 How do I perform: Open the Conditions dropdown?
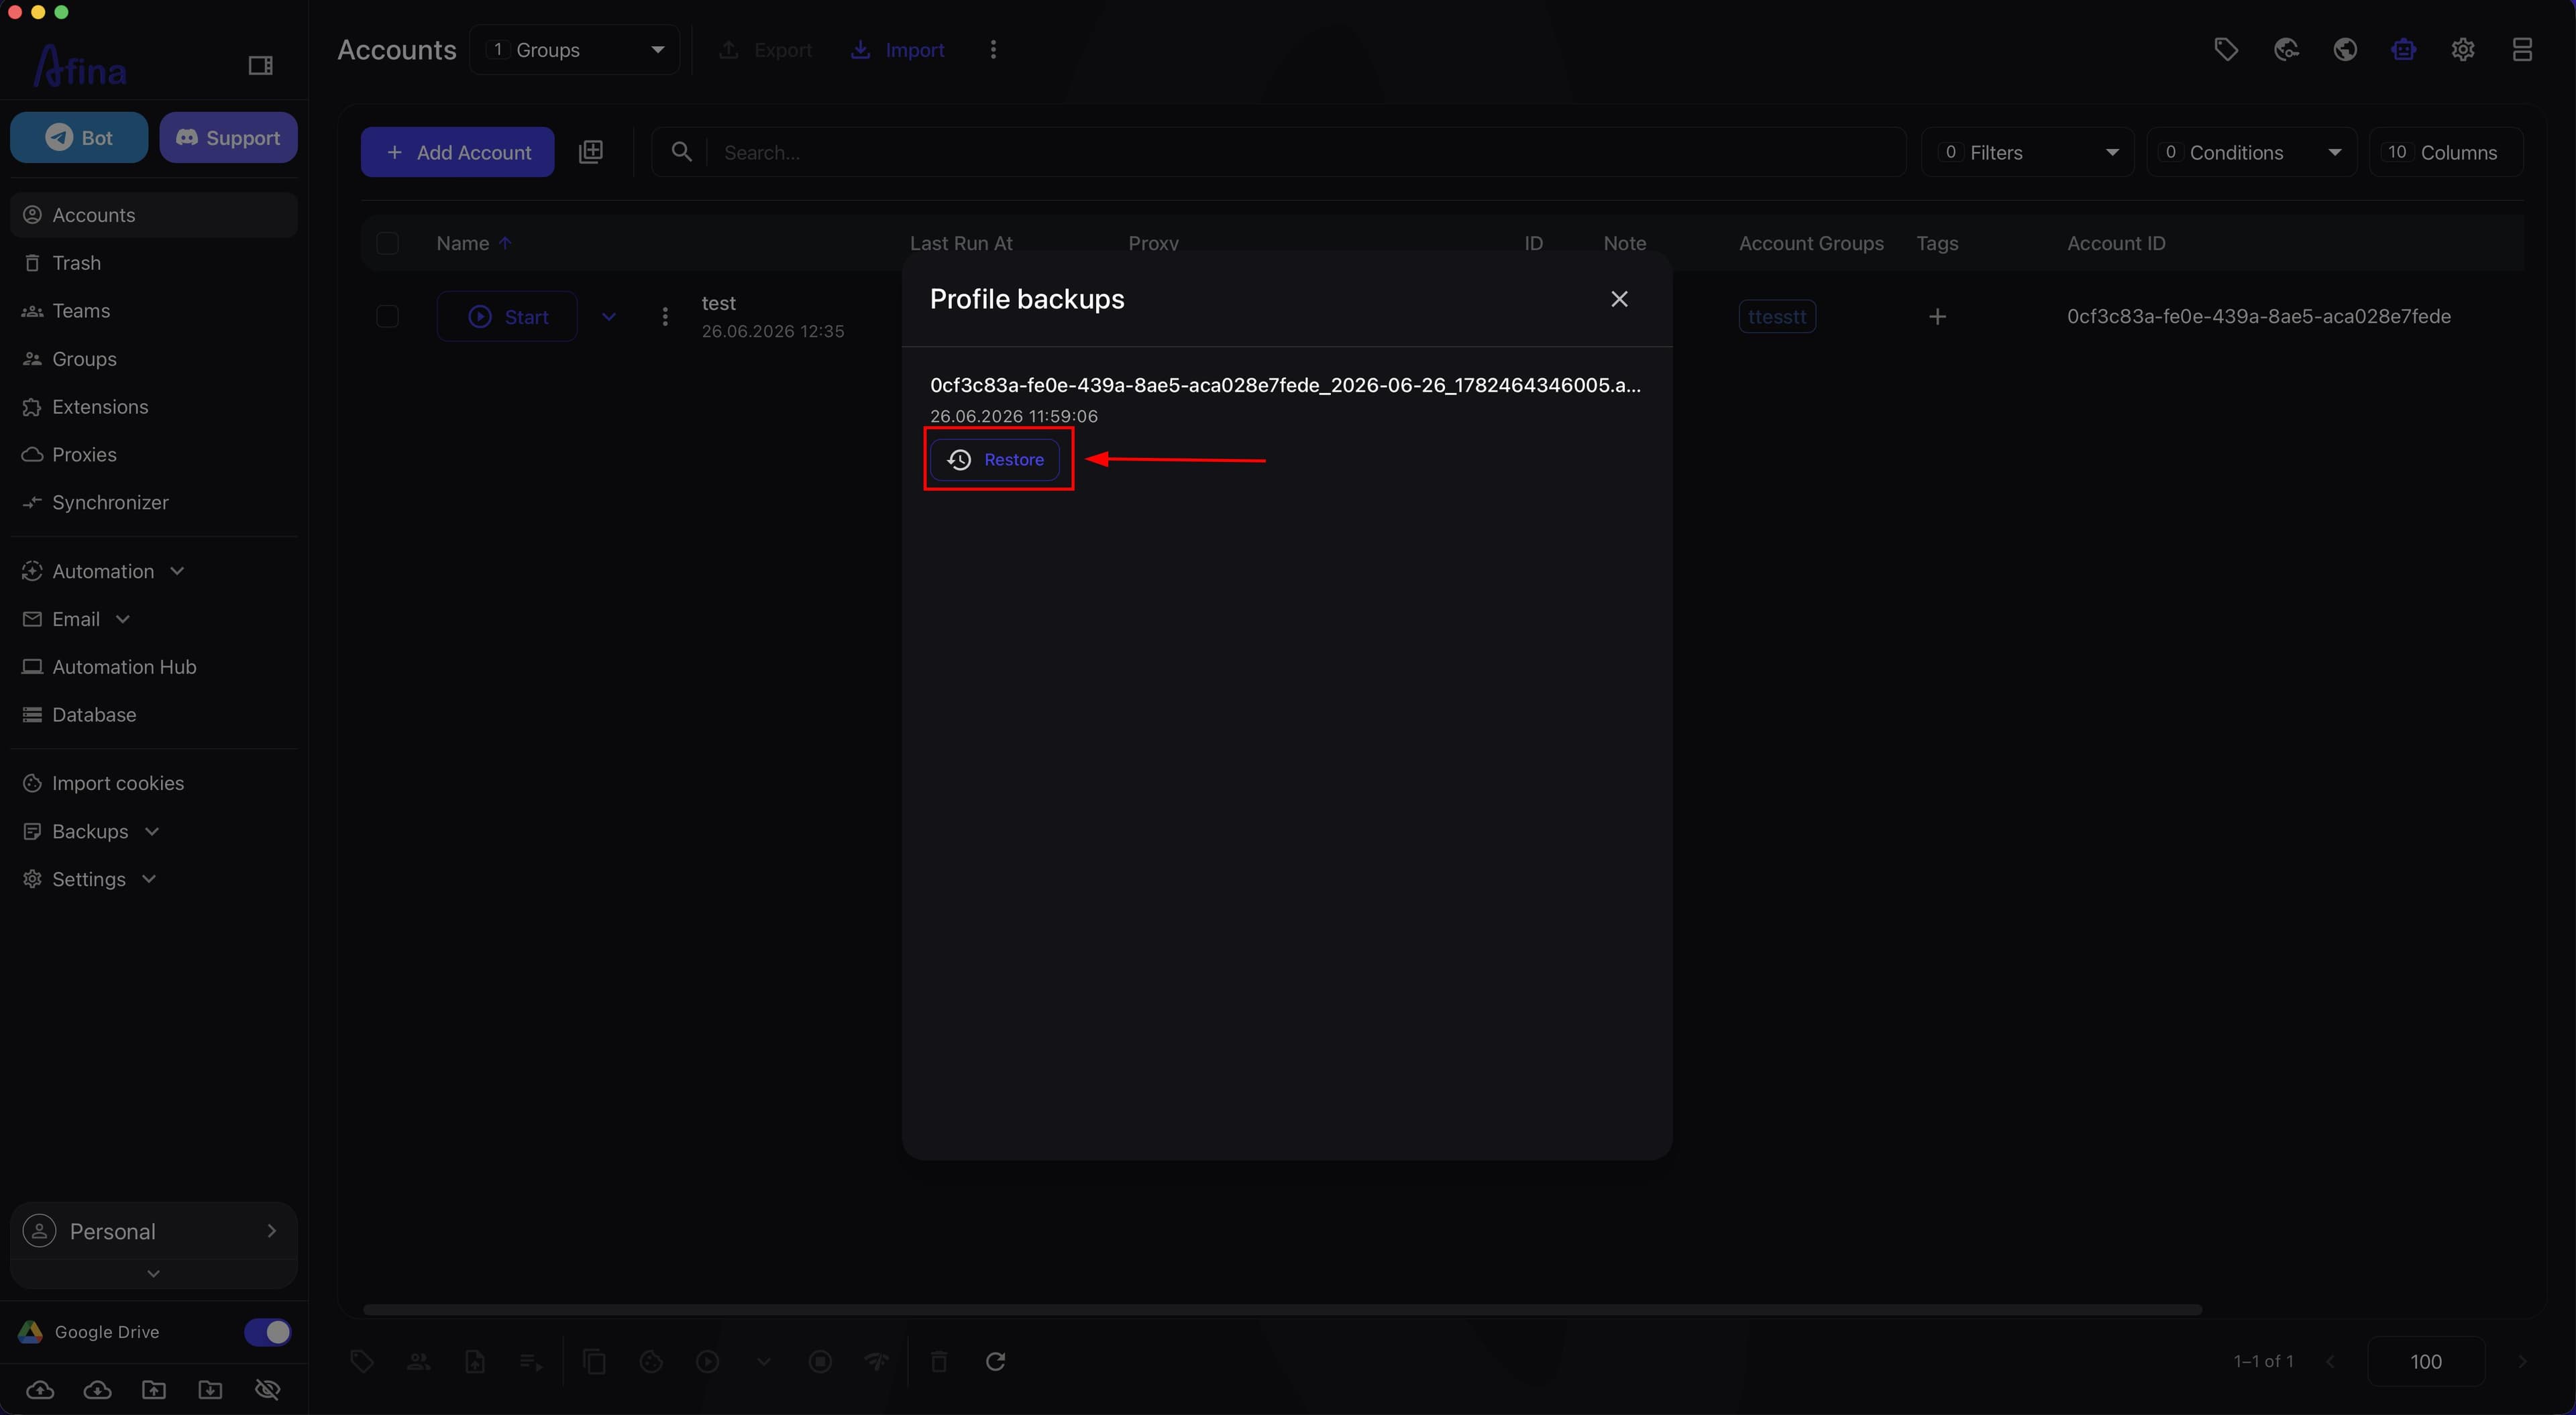[2251, 152]
